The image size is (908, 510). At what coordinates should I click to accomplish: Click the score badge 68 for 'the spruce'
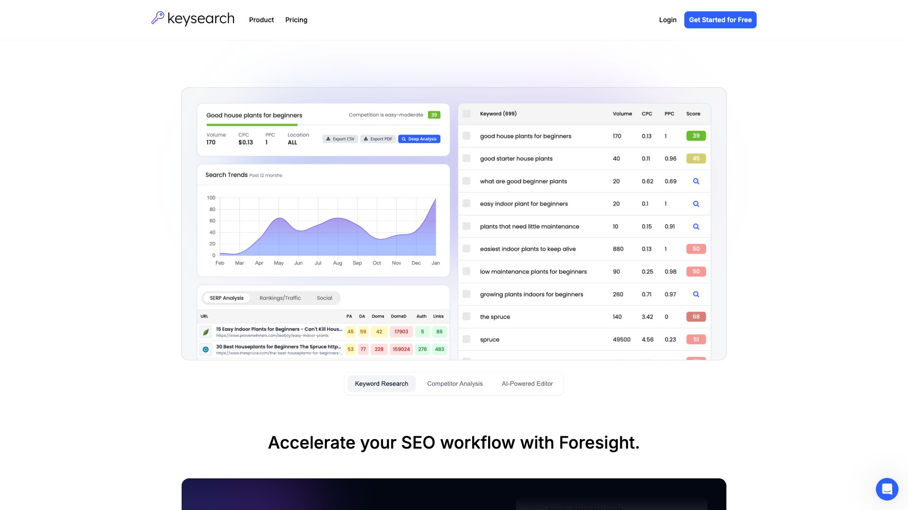click(x=696, y=317)
